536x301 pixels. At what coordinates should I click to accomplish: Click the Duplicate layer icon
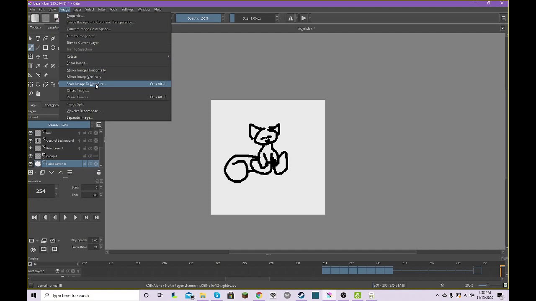(42, 172)
